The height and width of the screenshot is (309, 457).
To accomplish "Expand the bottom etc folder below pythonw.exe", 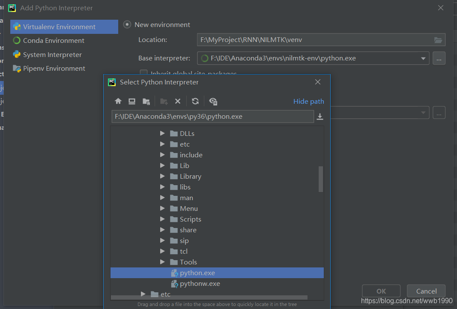I will point(143,294).
